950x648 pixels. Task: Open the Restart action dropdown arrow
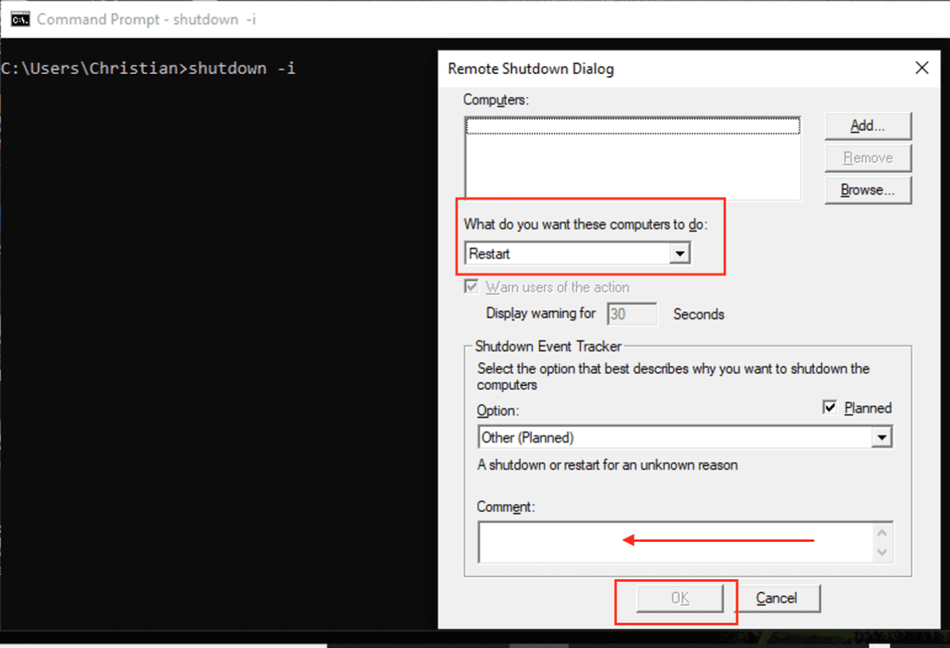click(679, 253)
